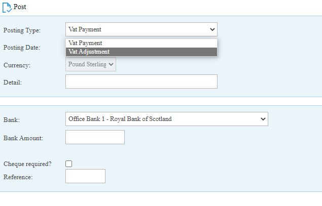Click the Posting Type chevron arrow
This screenshot has width=322, height=206.
[x=212, y=29]
